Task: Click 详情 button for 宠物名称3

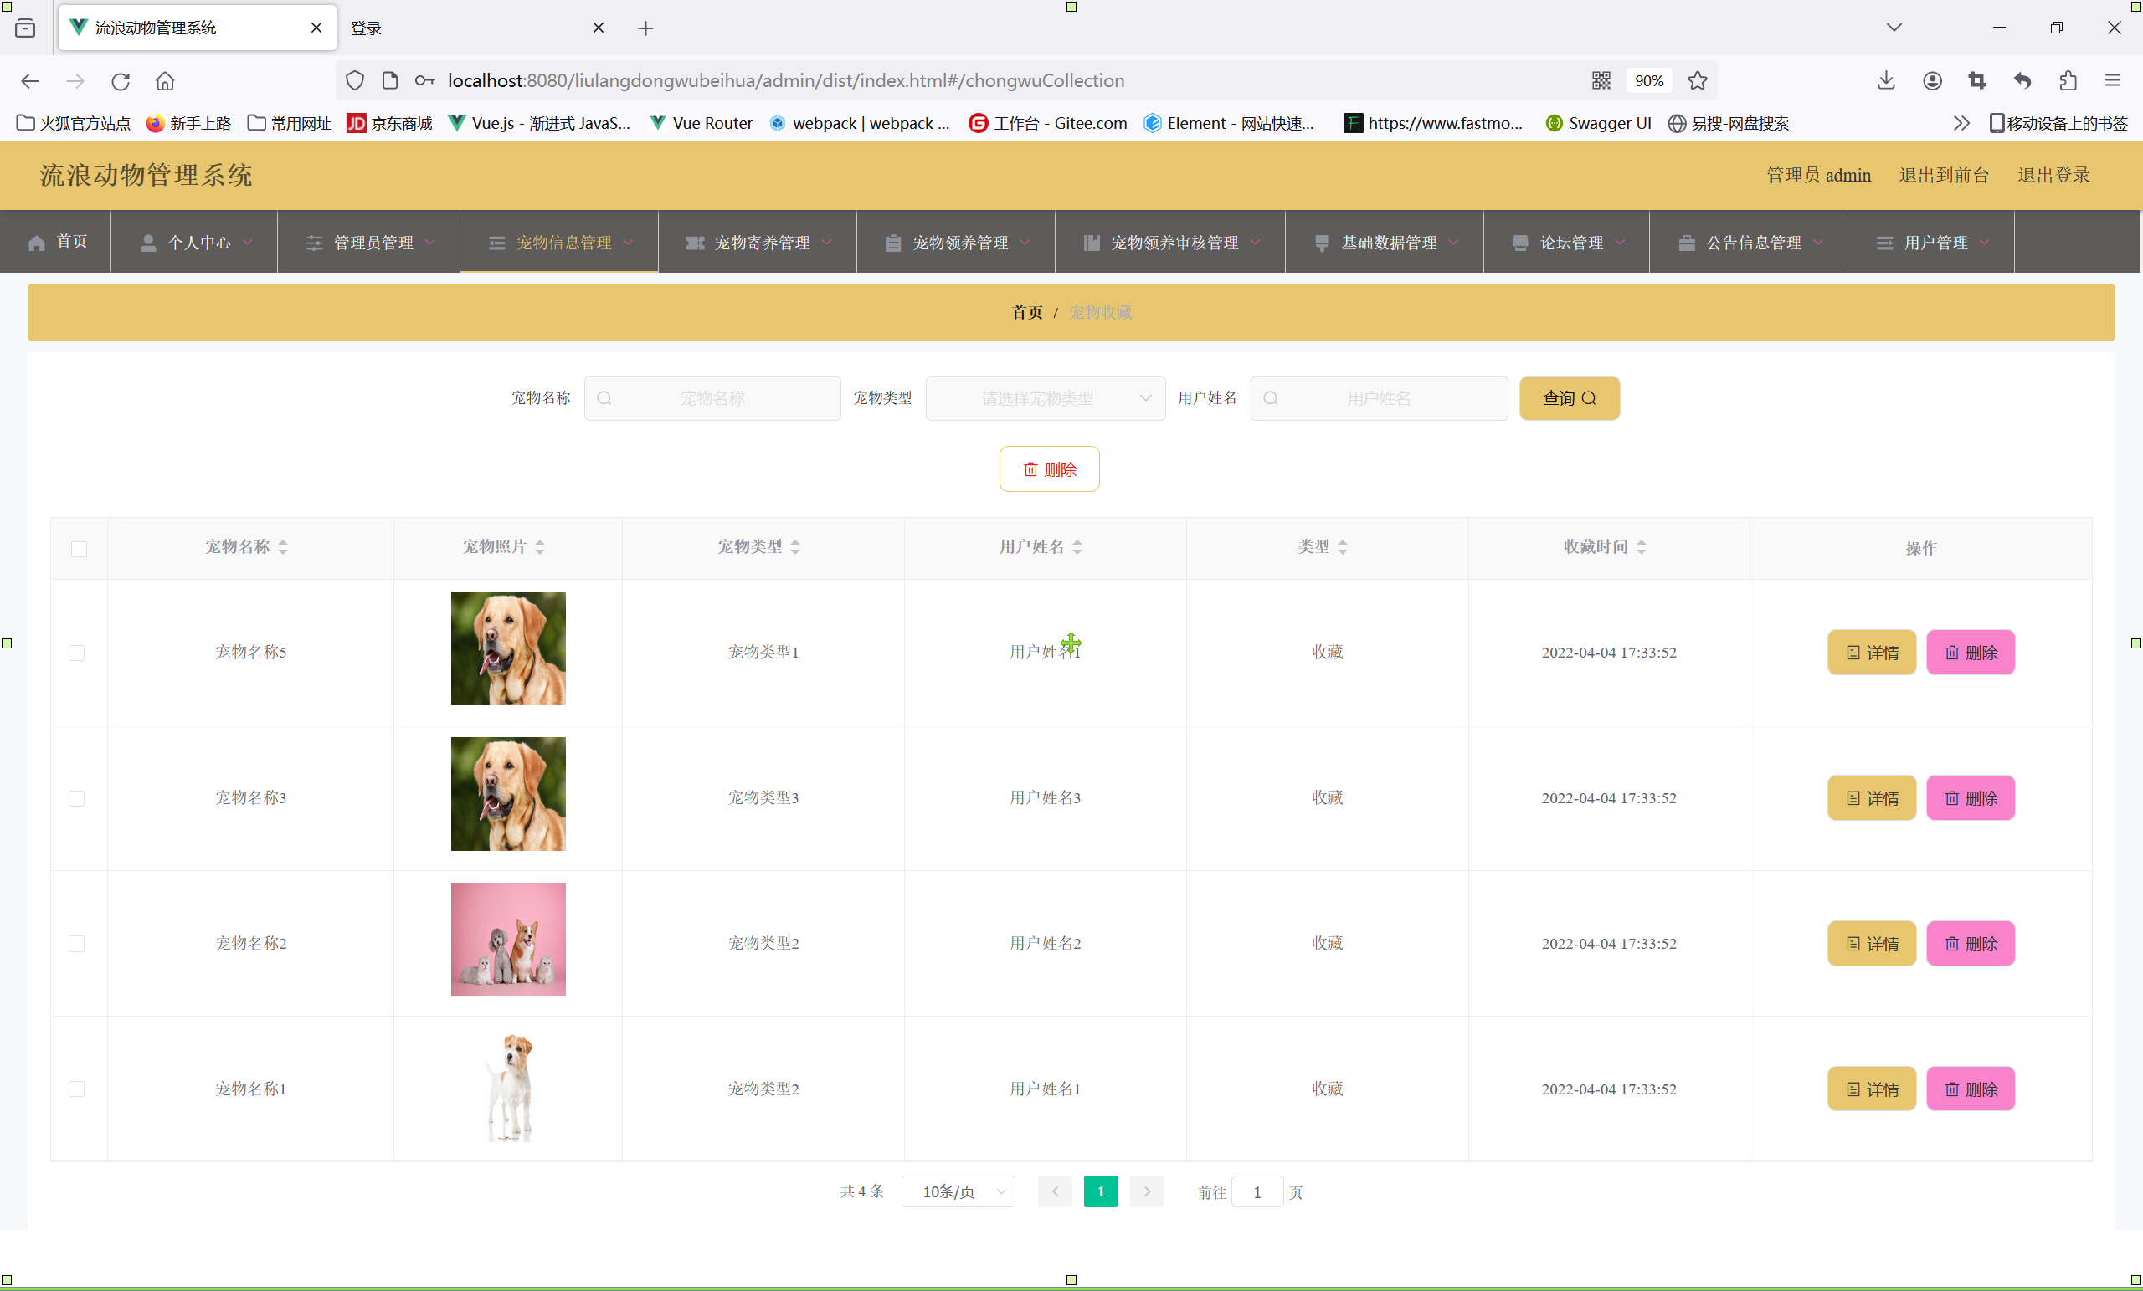Action: [1871, 798]
